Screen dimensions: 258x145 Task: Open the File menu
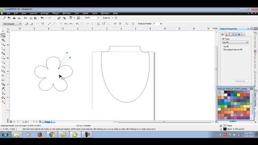(x=8, y=13)
